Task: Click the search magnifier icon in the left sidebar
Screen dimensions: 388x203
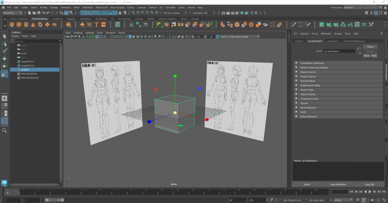Action: pyautogui.click(x=5, y=131)
